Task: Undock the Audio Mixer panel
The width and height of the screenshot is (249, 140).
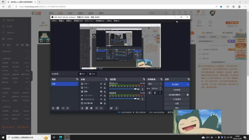Action: click(144, 79)
